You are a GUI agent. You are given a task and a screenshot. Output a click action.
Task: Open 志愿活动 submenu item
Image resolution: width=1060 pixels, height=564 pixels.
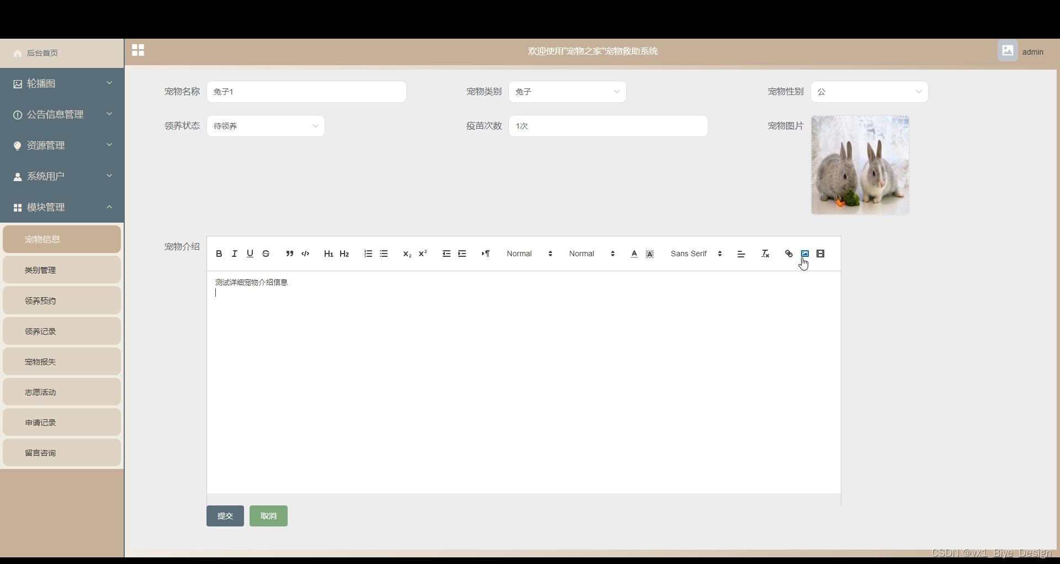tap(62, 392)
